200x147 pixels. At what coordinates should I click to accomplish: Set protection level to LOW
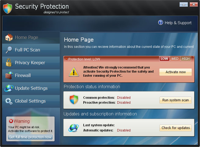[x=165, y=59]
